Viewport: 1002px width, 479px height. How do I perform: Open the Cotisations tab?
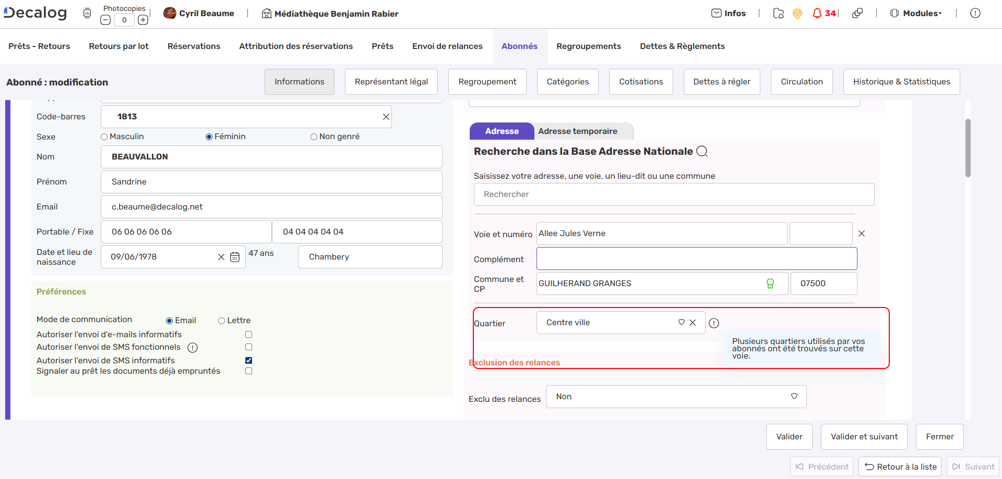[641, 82]
